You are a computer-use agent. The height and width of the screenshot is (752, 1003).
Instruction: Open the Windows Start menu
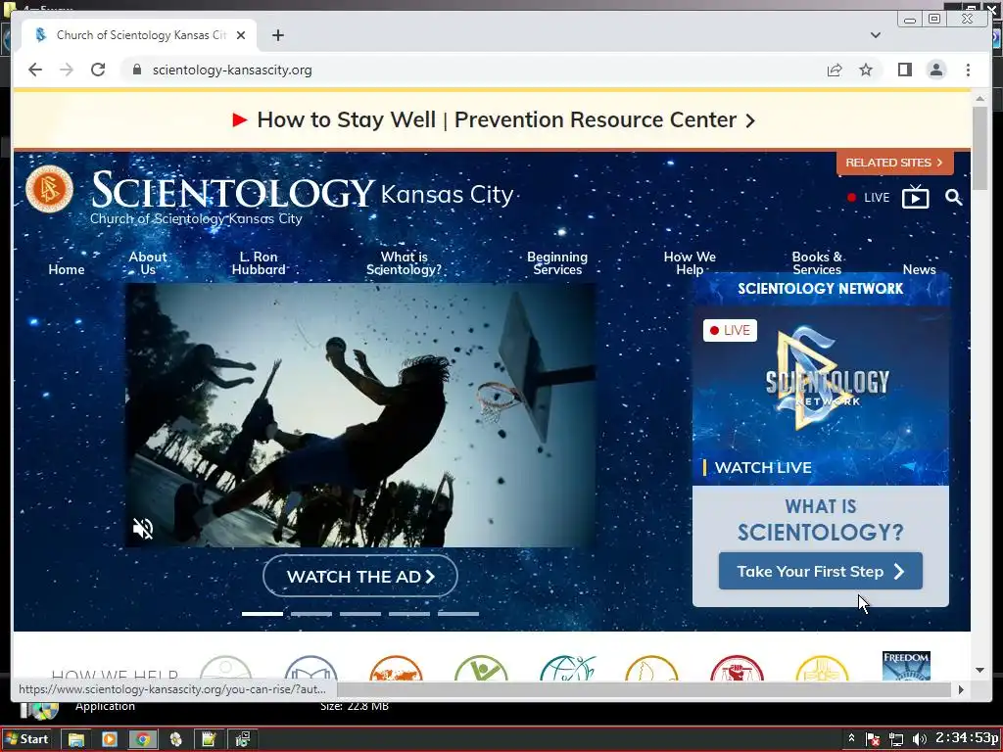(26, 739)
